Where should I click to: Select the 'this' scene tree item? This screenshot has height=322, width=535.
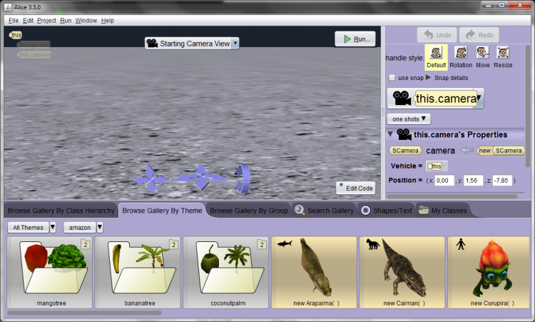(x=16, y=35)
